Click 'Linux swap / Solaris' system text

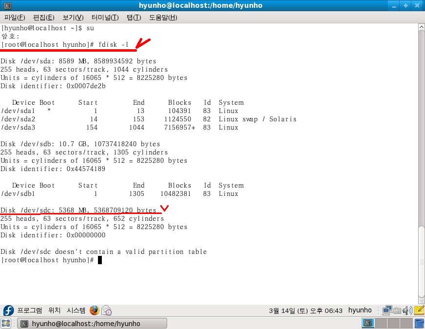[257, 119]
